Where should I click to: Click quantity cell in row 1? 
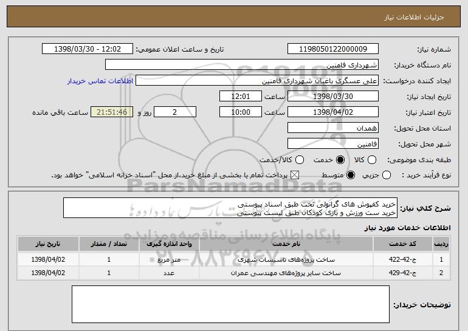[109, 259]
